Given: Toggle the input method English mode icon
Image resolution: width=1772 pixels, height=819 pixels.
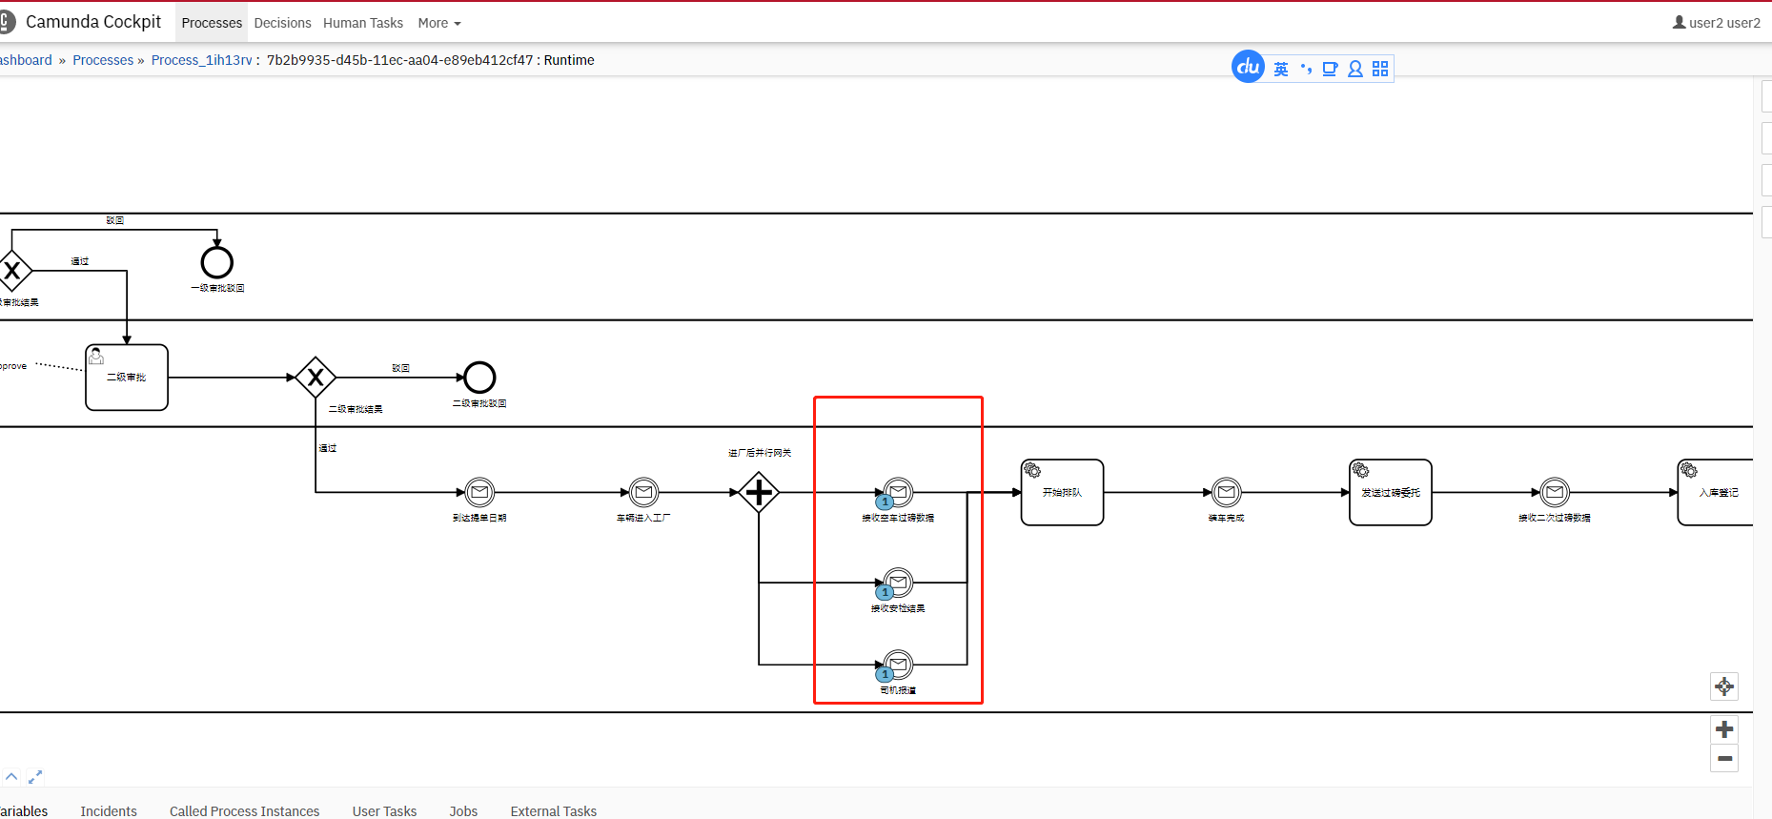Looking at the screenshot, I should pos(1281,69).
